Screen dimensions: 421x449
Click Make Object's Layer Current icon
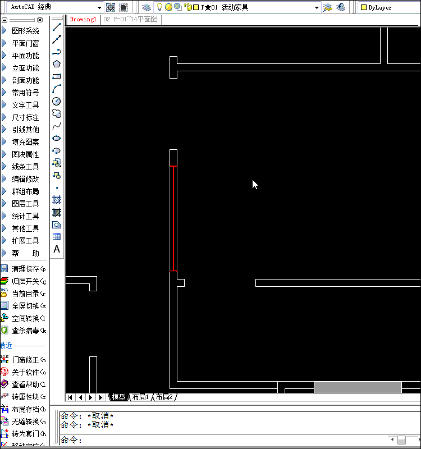click(x=328, y=7)
